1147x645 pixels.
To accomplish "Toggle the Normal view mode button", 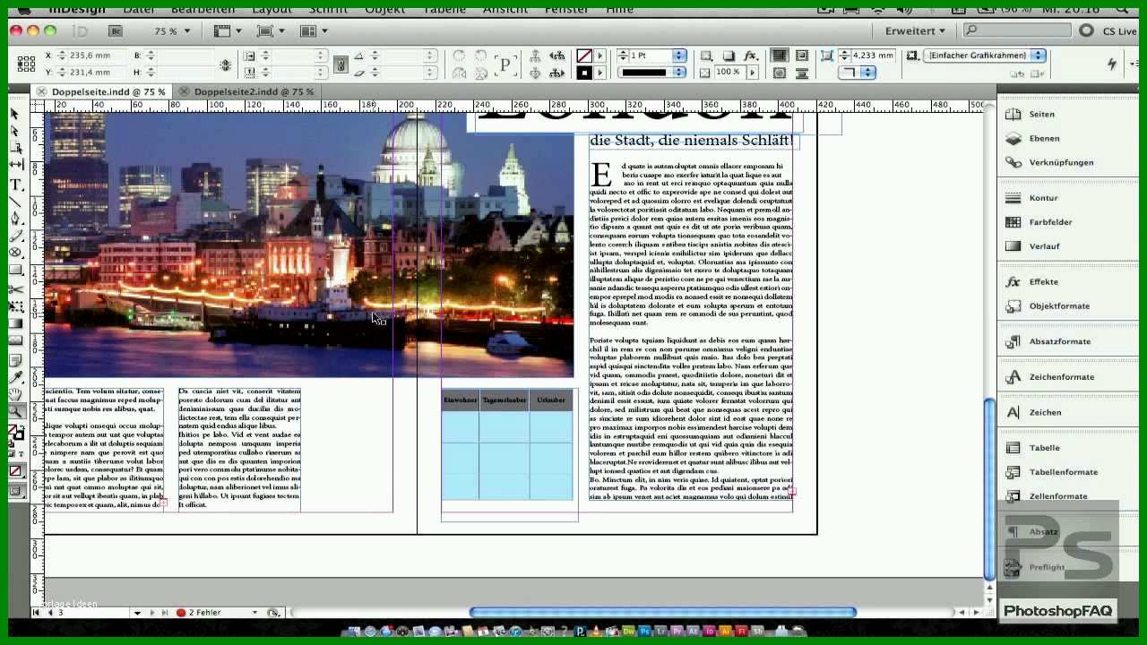I will pyautogui.click(x=16, y=490).
